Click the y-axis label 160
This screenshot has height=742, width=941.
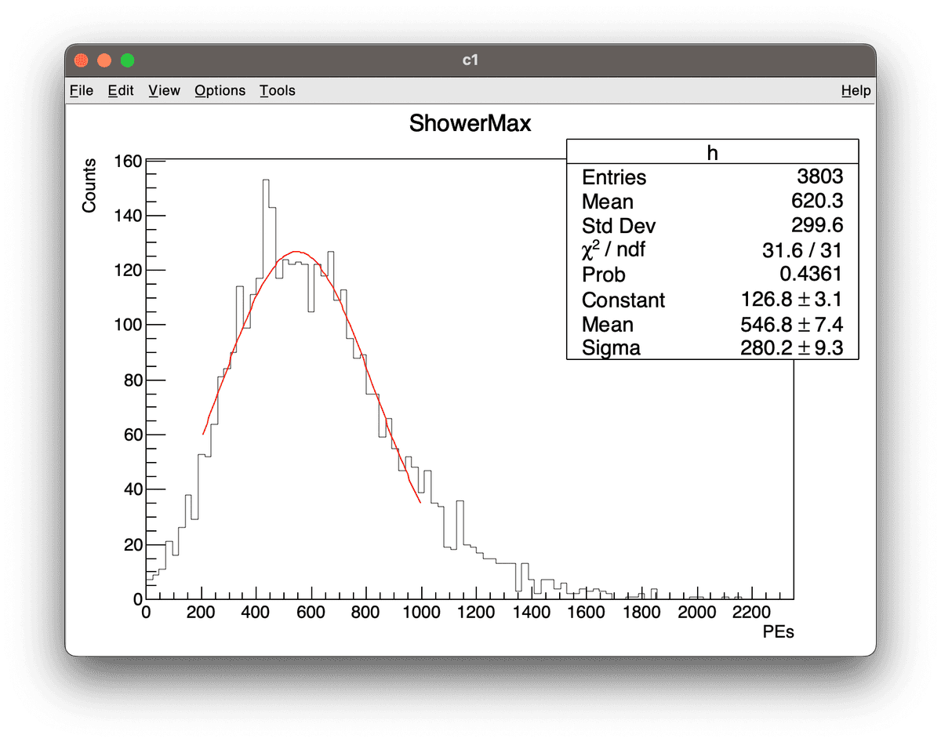tap(127, 162)
